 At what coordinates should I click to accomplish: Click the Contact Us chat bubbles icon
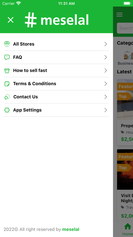[x=7, y=97]
